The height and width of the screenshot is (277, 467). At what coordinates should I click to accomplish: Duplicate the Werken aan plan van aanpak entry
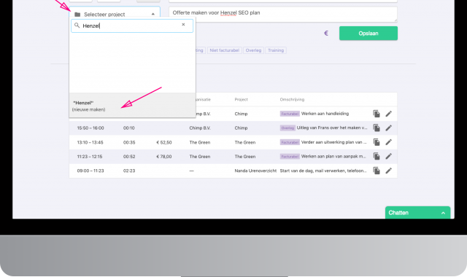coord(377,157)
